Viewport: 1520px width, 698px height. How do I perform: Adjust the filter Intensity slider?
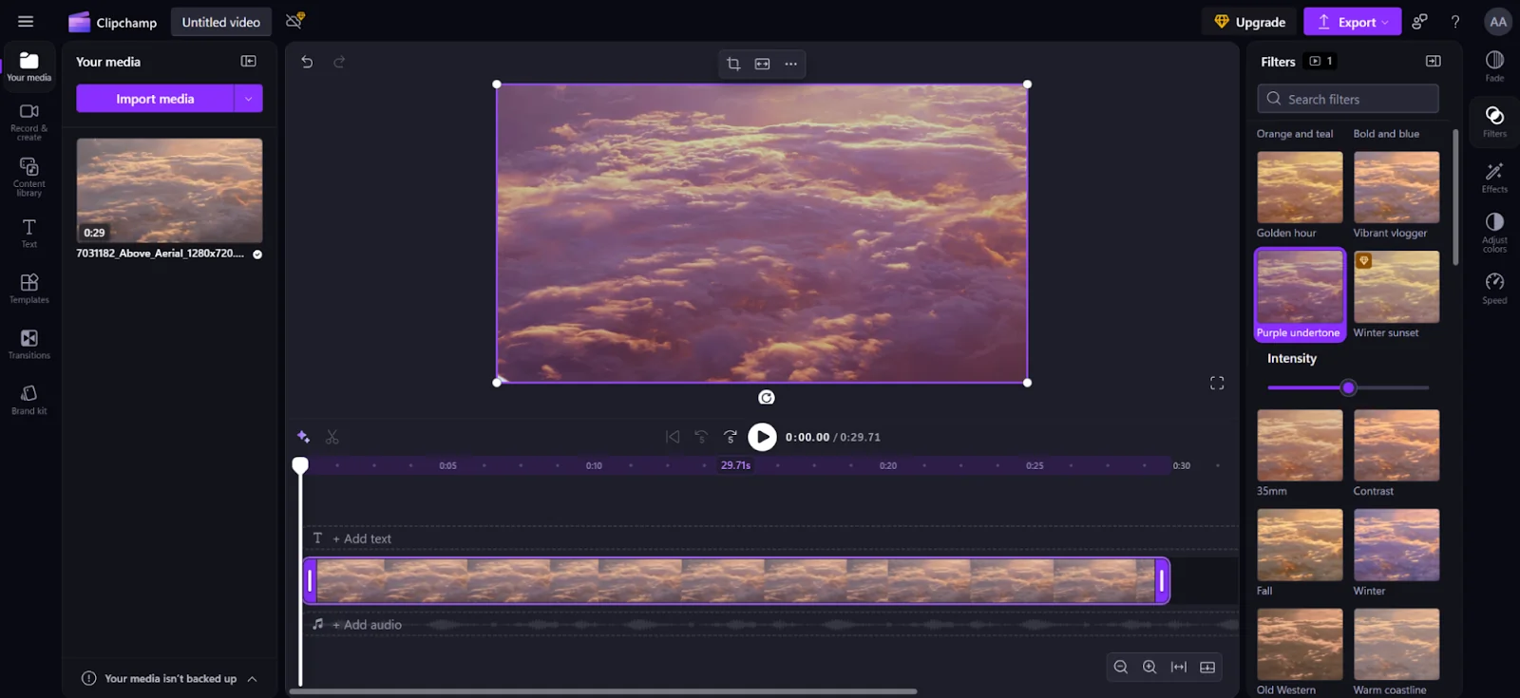pyautogui.click(x=1348, y=387)
